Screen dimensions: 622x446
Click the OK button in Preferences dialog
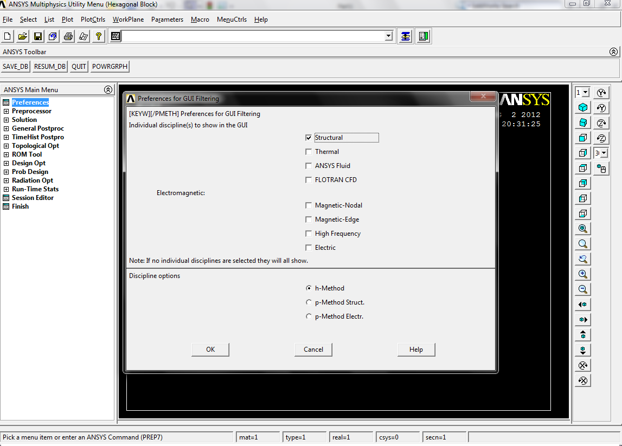tap(210, 350)
